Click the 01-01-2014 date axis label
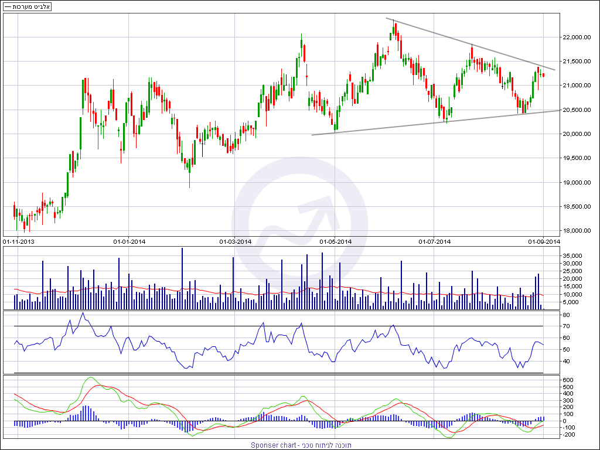Image resolution: width=600 pixels, height=450 pixels. [x=129, y=241]
